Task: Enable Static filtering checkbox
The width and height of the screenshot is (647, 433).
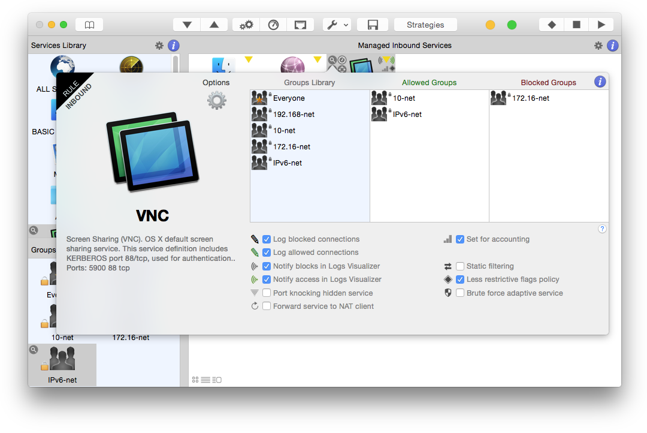Action: tap(460, 266)
